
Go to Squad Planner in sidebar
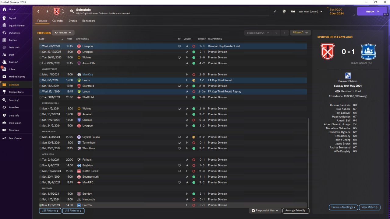(16, 26)
